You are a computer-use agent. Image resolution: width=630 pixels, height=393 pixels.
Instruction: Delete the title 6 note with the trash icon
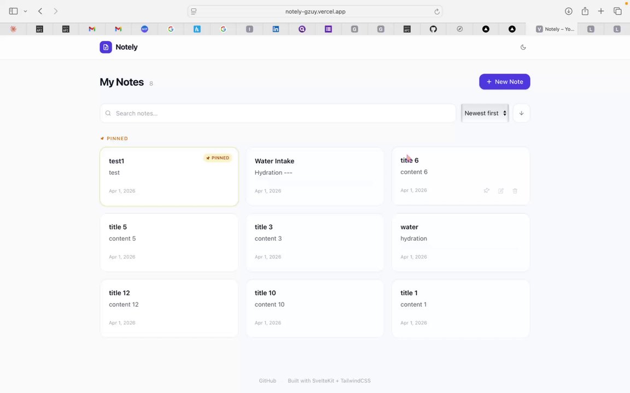tap(515, 191)
